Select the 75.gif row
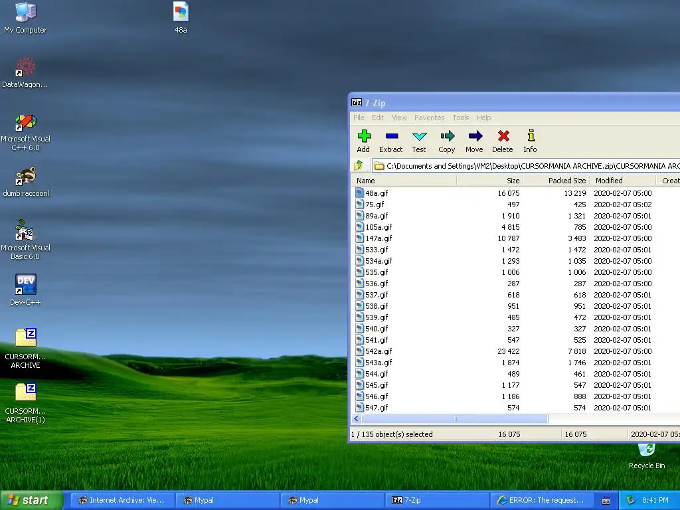The height and width of the screenshot is (510, 680). pos(515,205)
